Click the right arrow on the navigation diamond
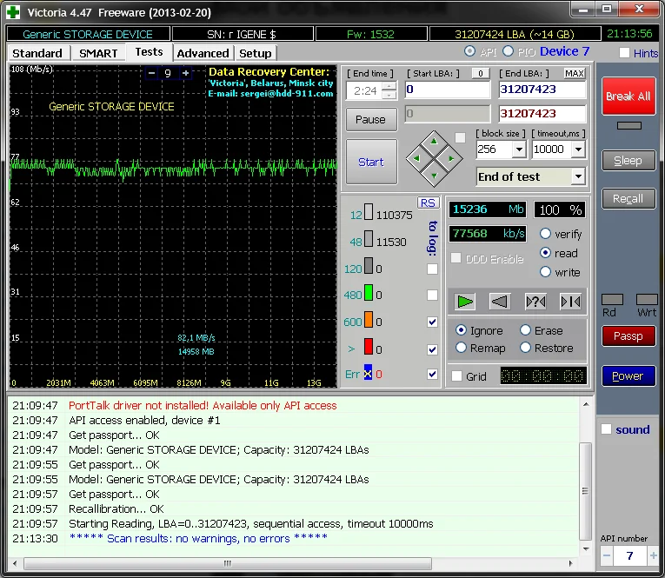Viewport: 665px width, 578px height. (x=451, y=158)
